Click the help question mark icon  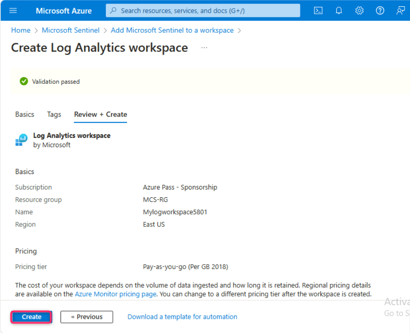tap(380, 10)
